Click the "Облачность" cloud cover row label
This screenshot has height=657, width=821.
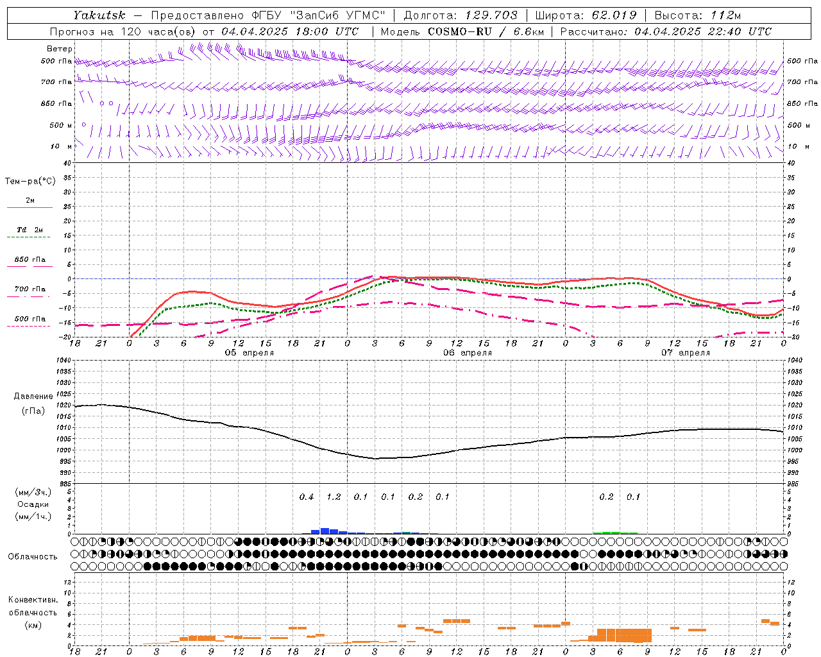pos(33,556)
